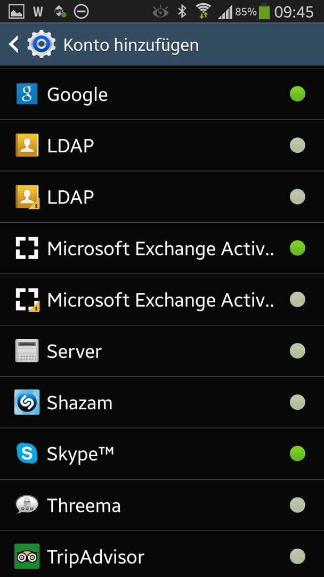Open the locked Microsoft Exchange ActiveSync entry
The width and height of the screenshot is (324, 577).
(162, 300)
